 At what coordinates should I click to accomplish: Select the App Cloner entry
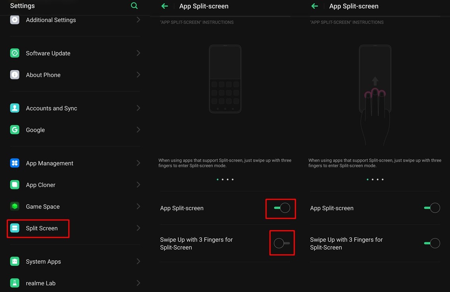[75, 185]
